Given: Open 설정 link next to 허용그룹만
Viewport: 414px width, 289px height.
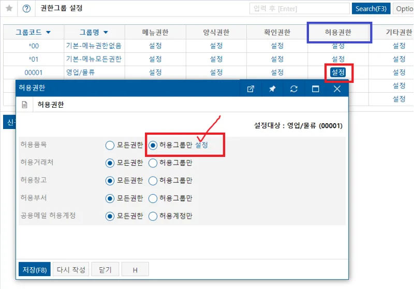Looking at the screenshot, I should [x=201, y=145].
